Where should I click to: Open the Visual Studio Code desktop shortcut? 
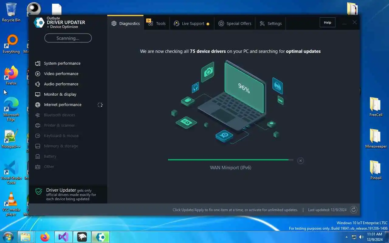11,173
